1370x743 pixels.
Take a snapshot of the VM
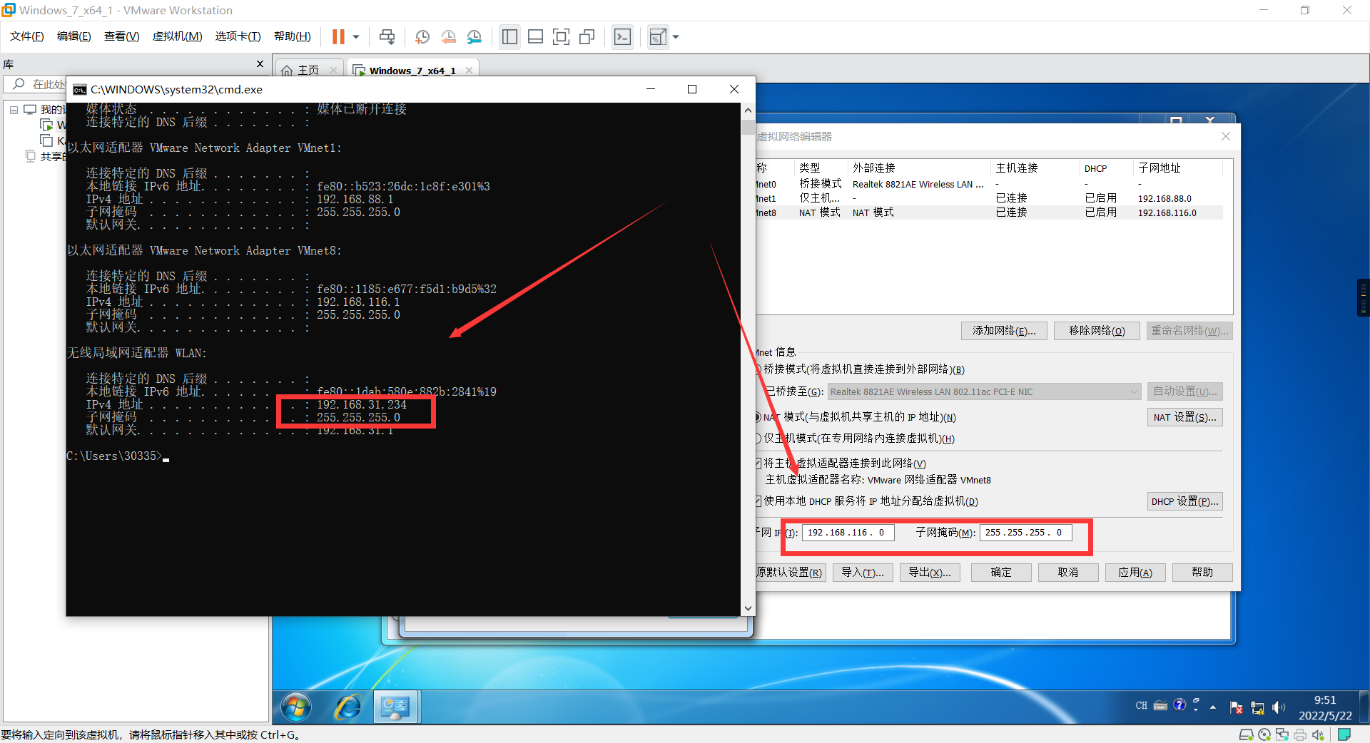pyautogui.click(x=422, y=36)
